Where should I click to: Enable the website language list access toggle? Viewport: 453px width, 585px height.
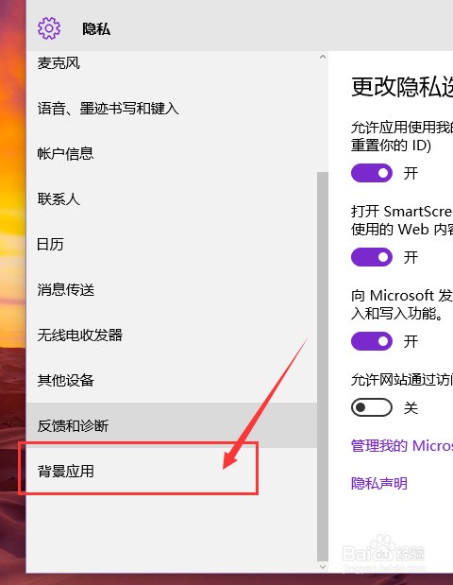tap(372, 407)
